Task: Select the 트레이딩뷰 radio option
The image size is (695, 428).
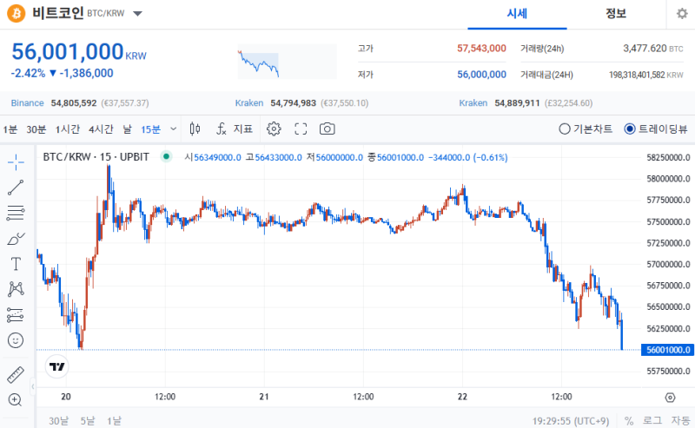Action: pos(656,129)
